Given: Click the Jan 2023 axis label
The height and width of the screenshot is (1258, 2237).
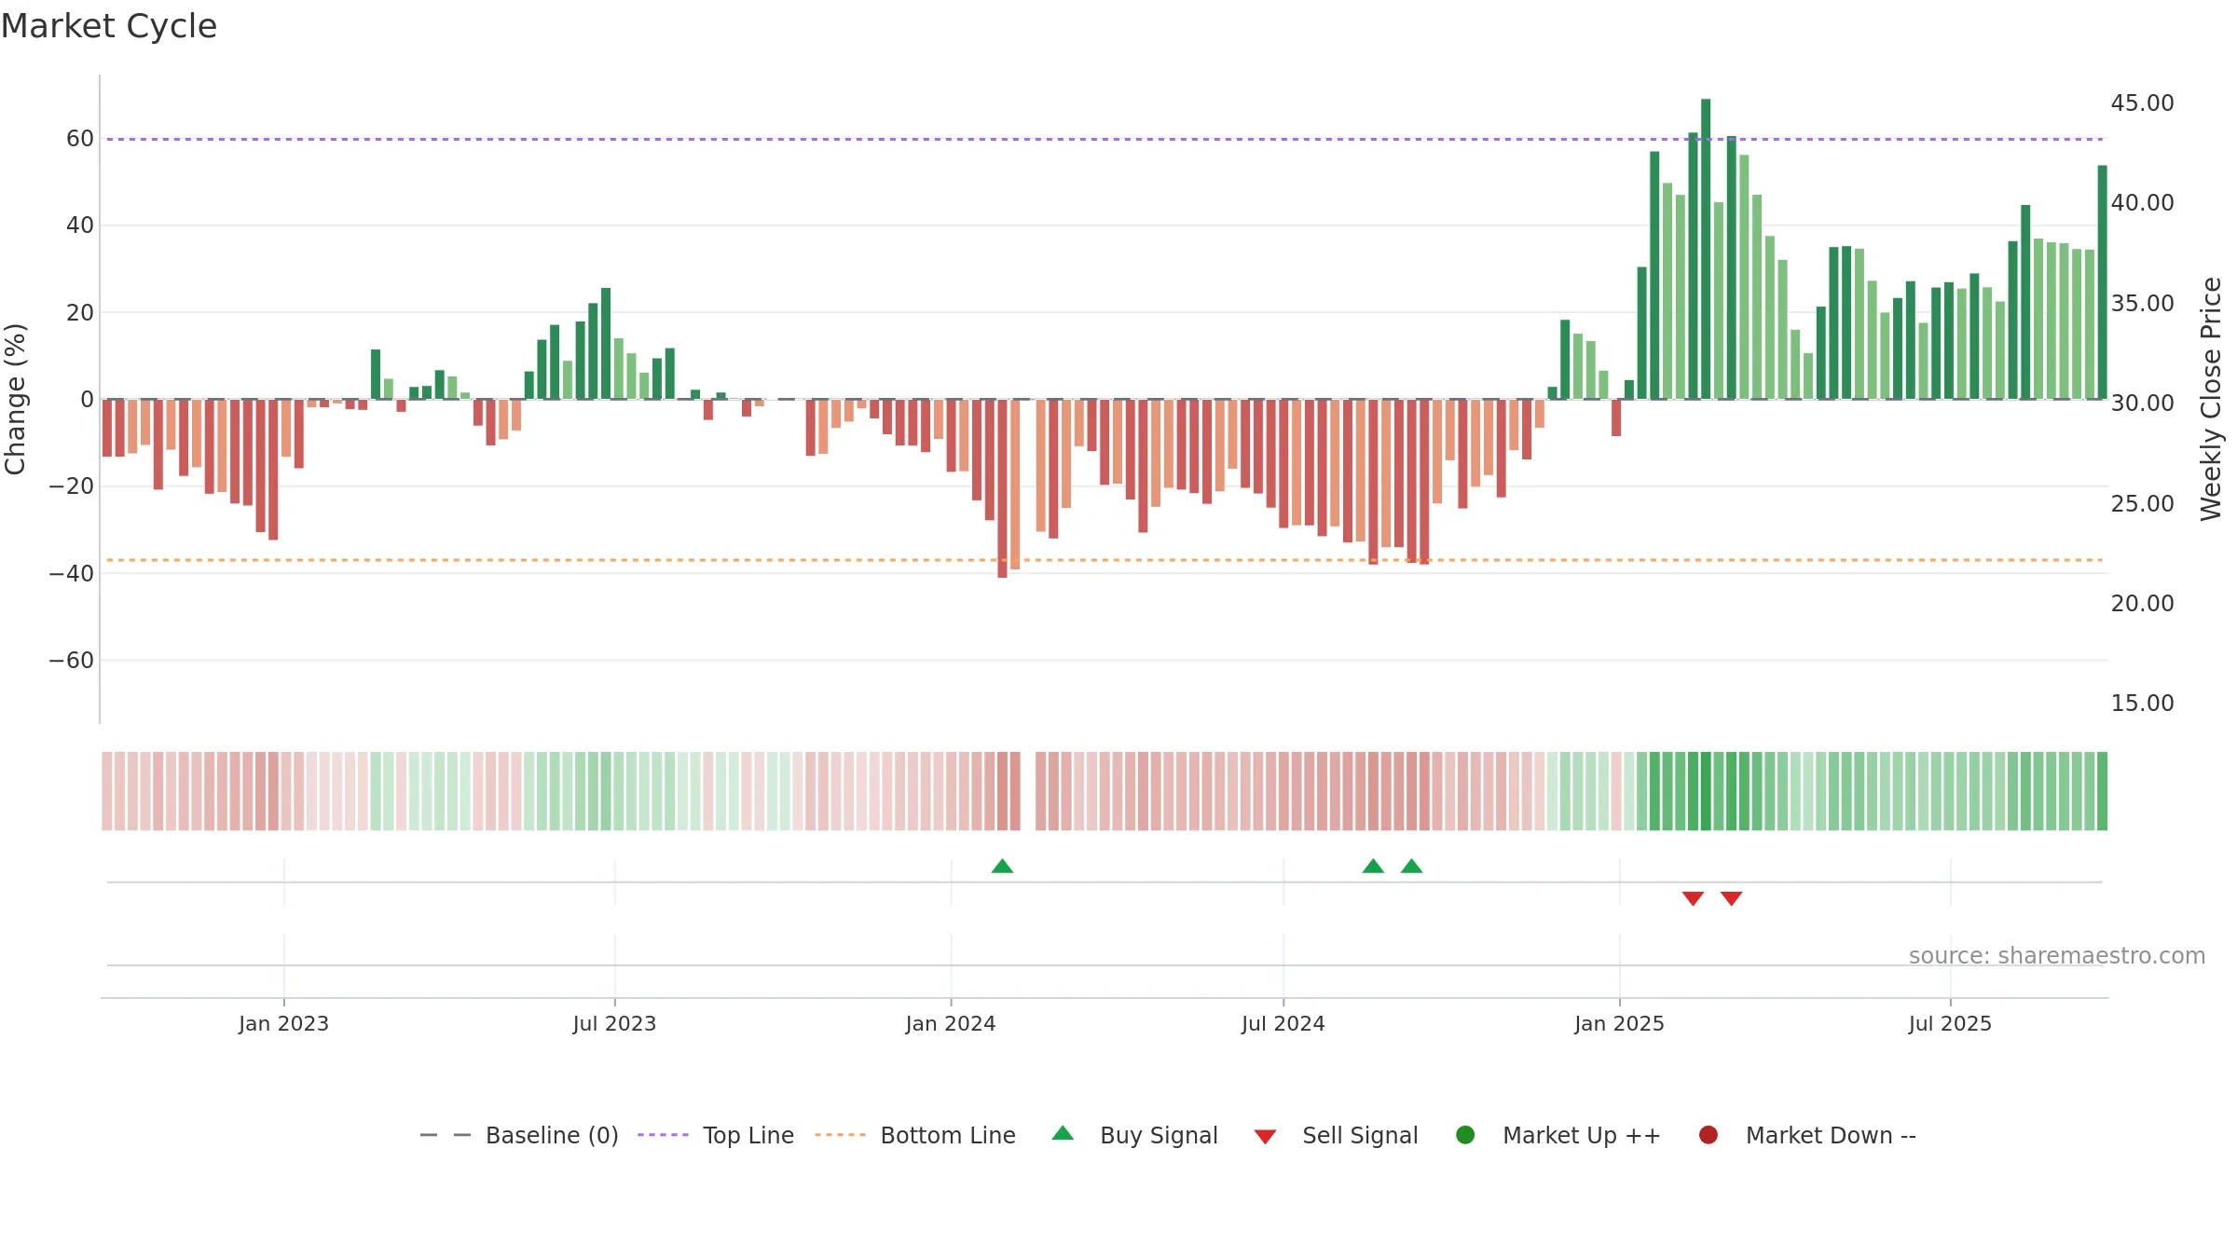Looking at the screenshot, I should coord(283,1023).
